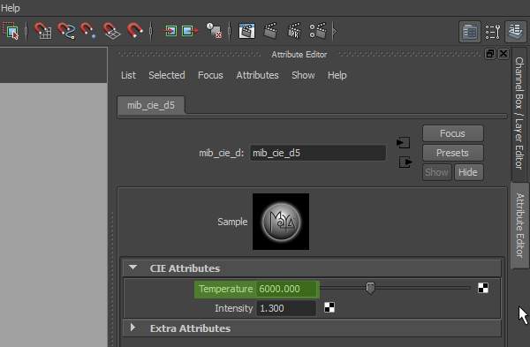Image resolution: width=530 pixels, height=347 pixels.
Task: Expand the Extra Attributes section
Action: click(132, 328)
